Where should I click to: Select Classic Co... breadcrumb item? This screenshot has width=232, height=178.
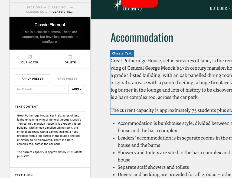point(36,12)
